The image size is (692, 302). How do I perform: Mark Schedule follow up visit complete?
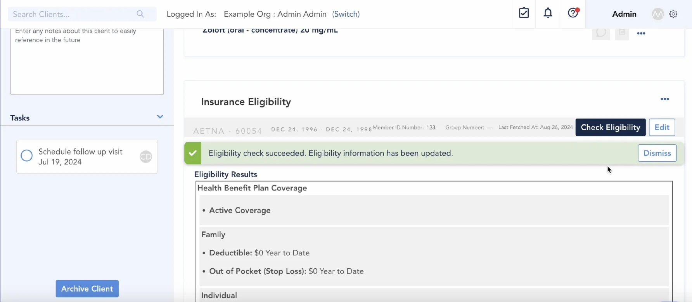26,155
